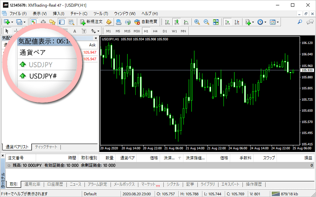The image size is (316, 197).
Task: Open the chart templates dropdown
Action: [x=274, y=22]
